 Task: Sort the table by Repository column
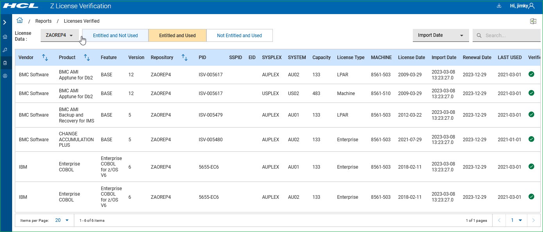pyautogui.click(x=185, y=58)
